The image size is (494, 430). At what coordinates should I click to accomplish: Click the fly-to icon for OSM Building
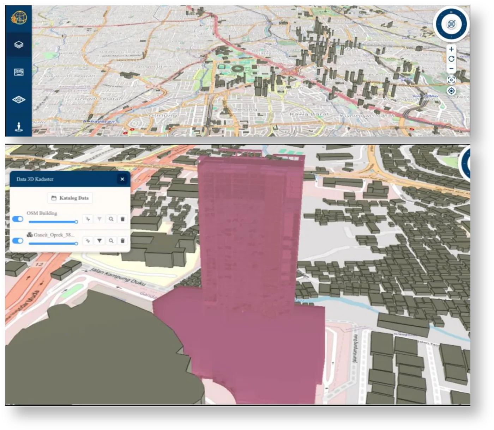click(x=88, y=219)
